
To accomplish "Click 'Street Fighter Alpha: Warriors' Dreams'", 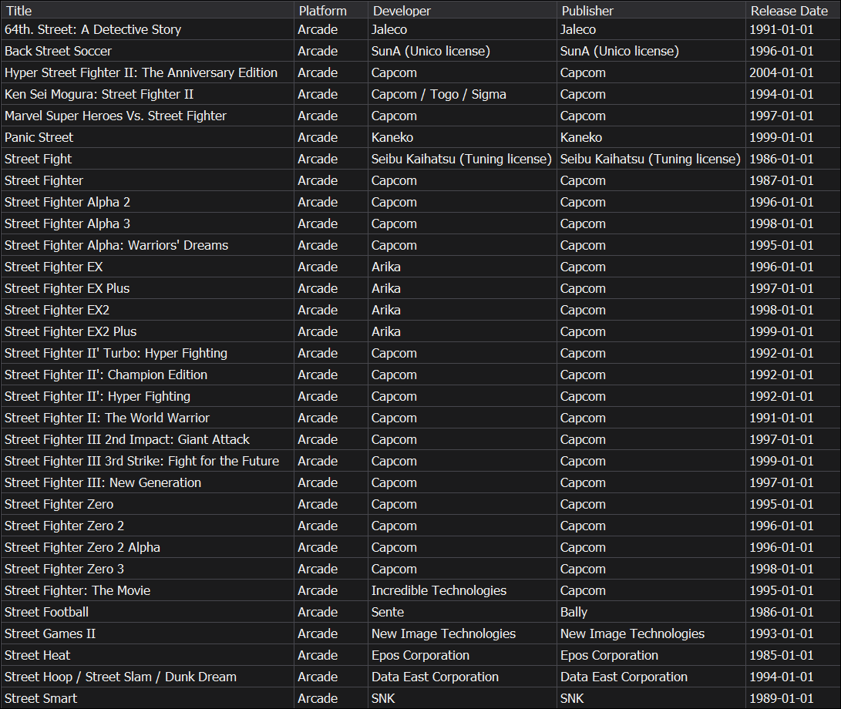I will 116,245.
